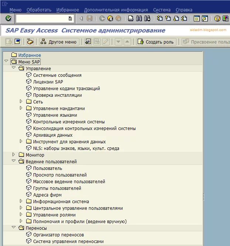Select Проверка инсталляции item
Screen dimensions: 230x246
(x=57, y=95)
